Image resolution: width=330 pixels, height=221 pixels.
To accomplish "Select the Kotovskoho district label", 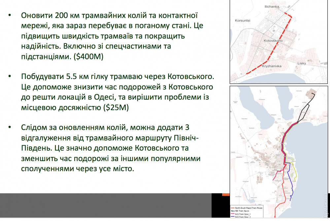I will tap(274, 41).
